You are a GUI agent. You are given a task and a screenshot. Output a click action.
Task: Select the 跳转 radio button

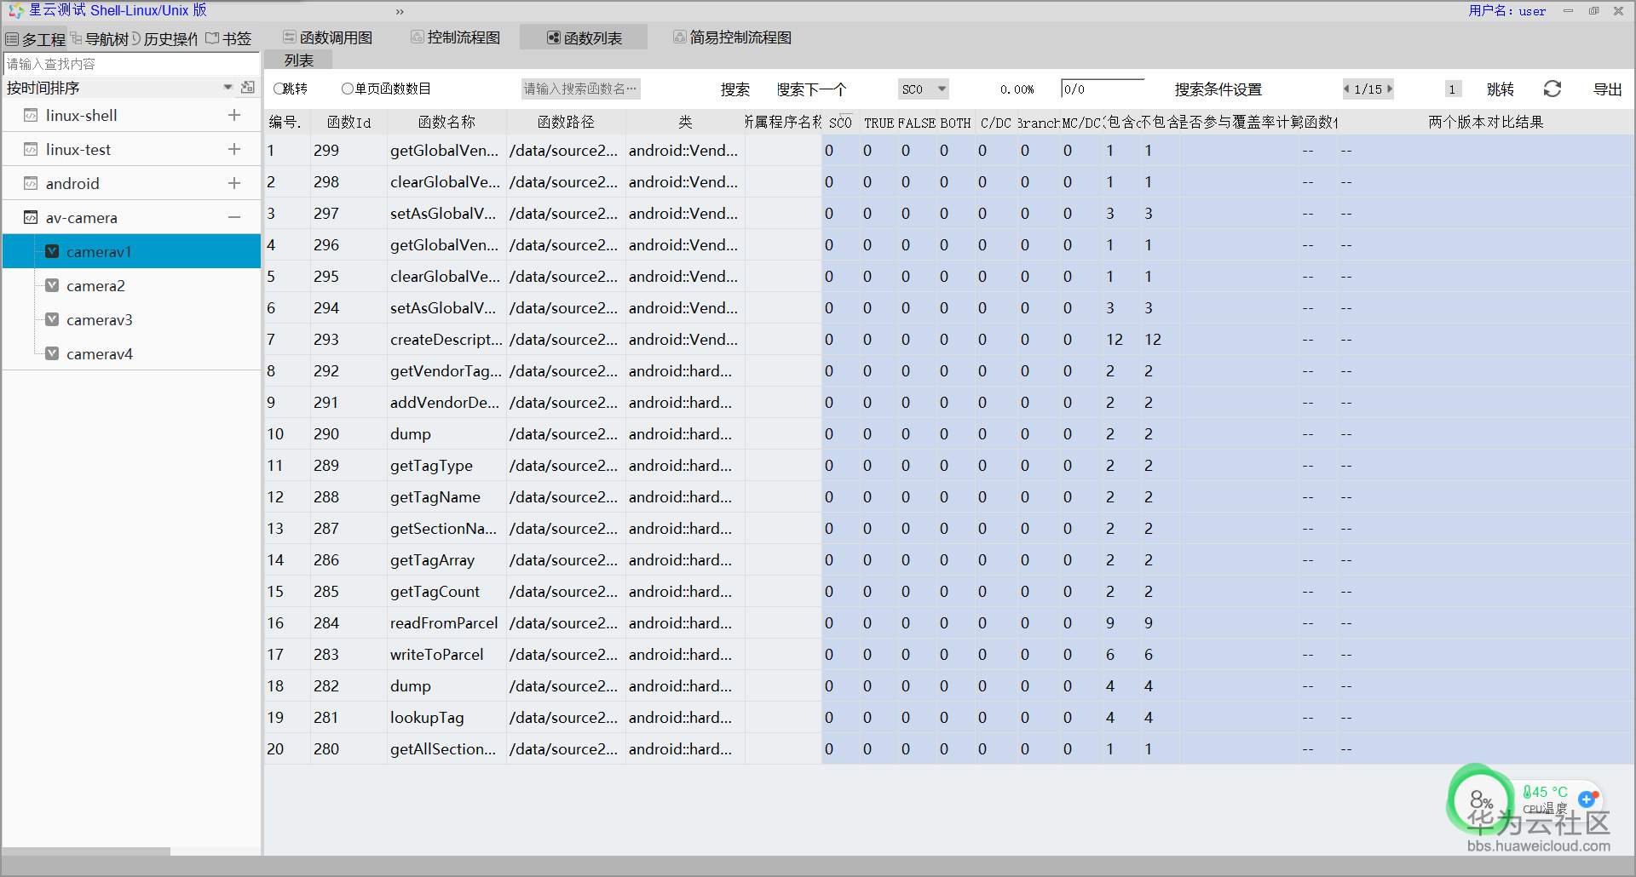click(x=279, y=89)
